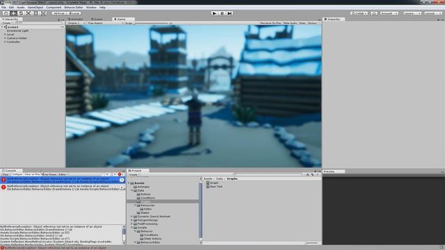
Task: Click the Console warning filter icon
Action: point(114,174)
